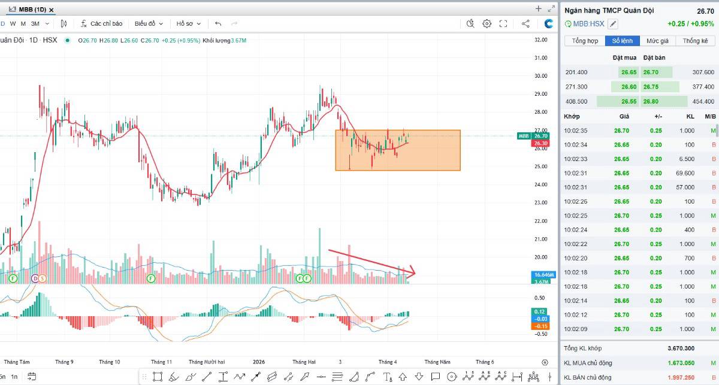Open time axis settings gear icon
Viewport: 719px width, 385px height.
click(x=545, y=362)
